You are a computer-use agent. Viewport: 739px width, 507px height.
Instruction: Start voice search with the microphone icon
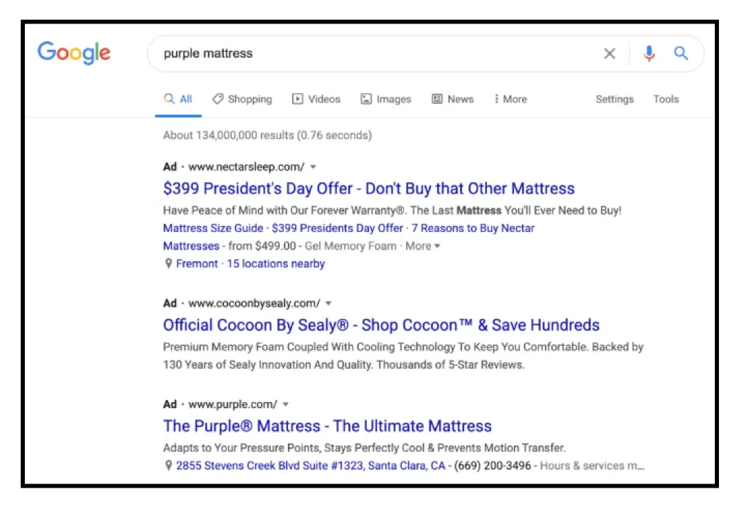pyautogui.click(x=649, y=53)
